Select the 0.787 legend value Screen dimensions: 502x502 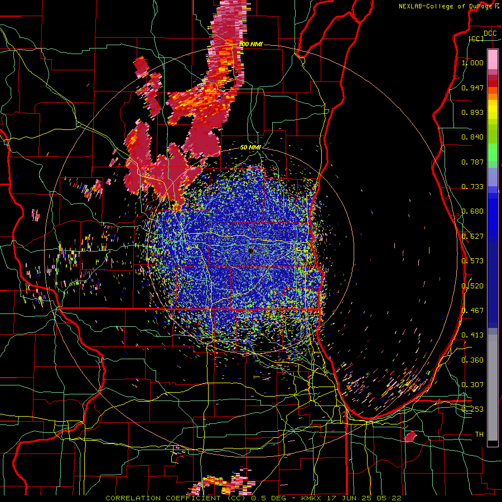point(472,162)
